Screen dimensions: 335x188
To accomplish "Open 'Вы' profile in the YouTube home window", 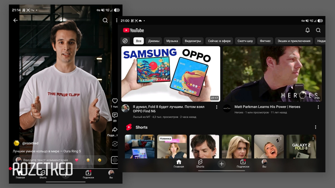I will (264, 164).
